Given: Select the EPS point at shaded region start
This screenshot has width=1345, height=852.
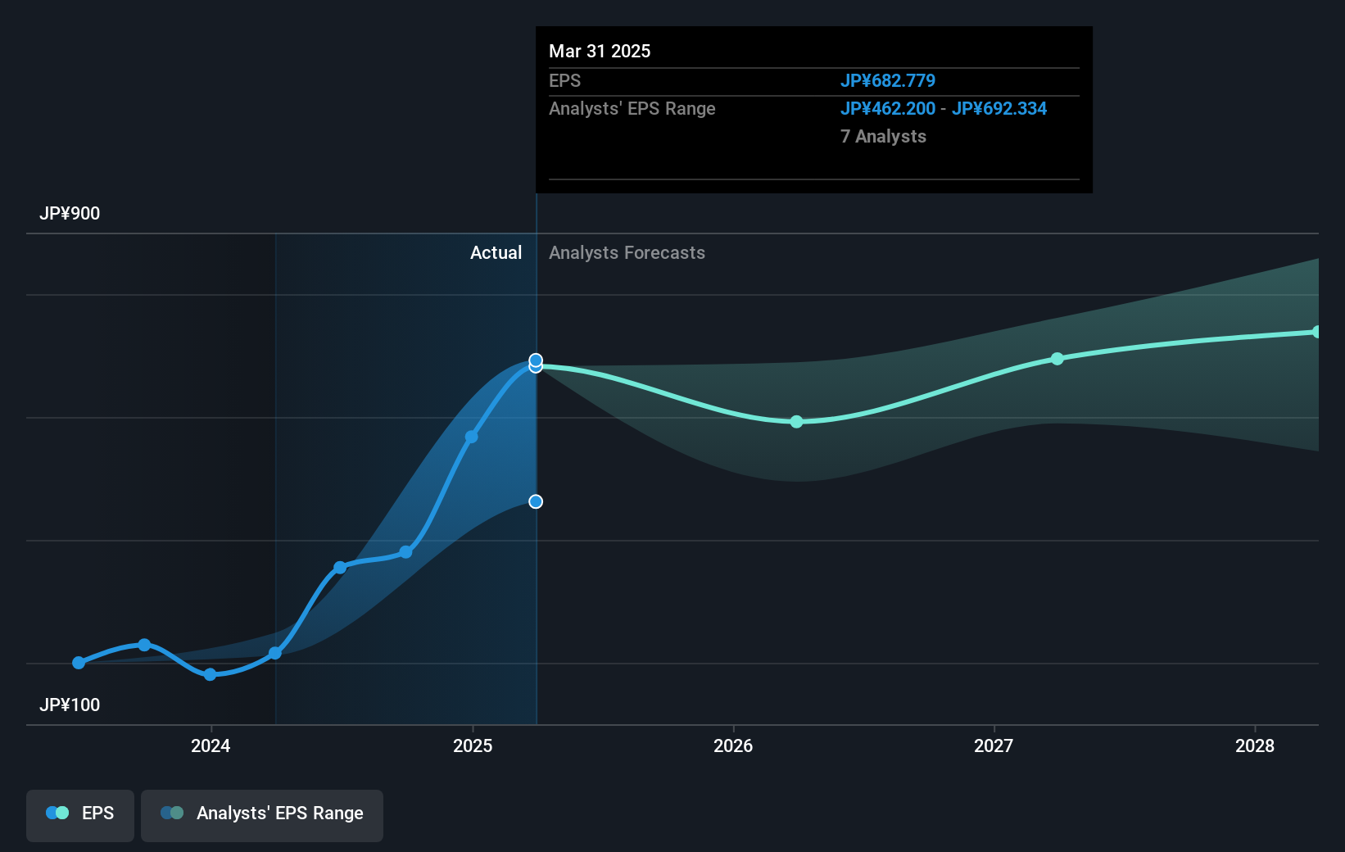Looking at the screenshot, I should tap(275, 653).
